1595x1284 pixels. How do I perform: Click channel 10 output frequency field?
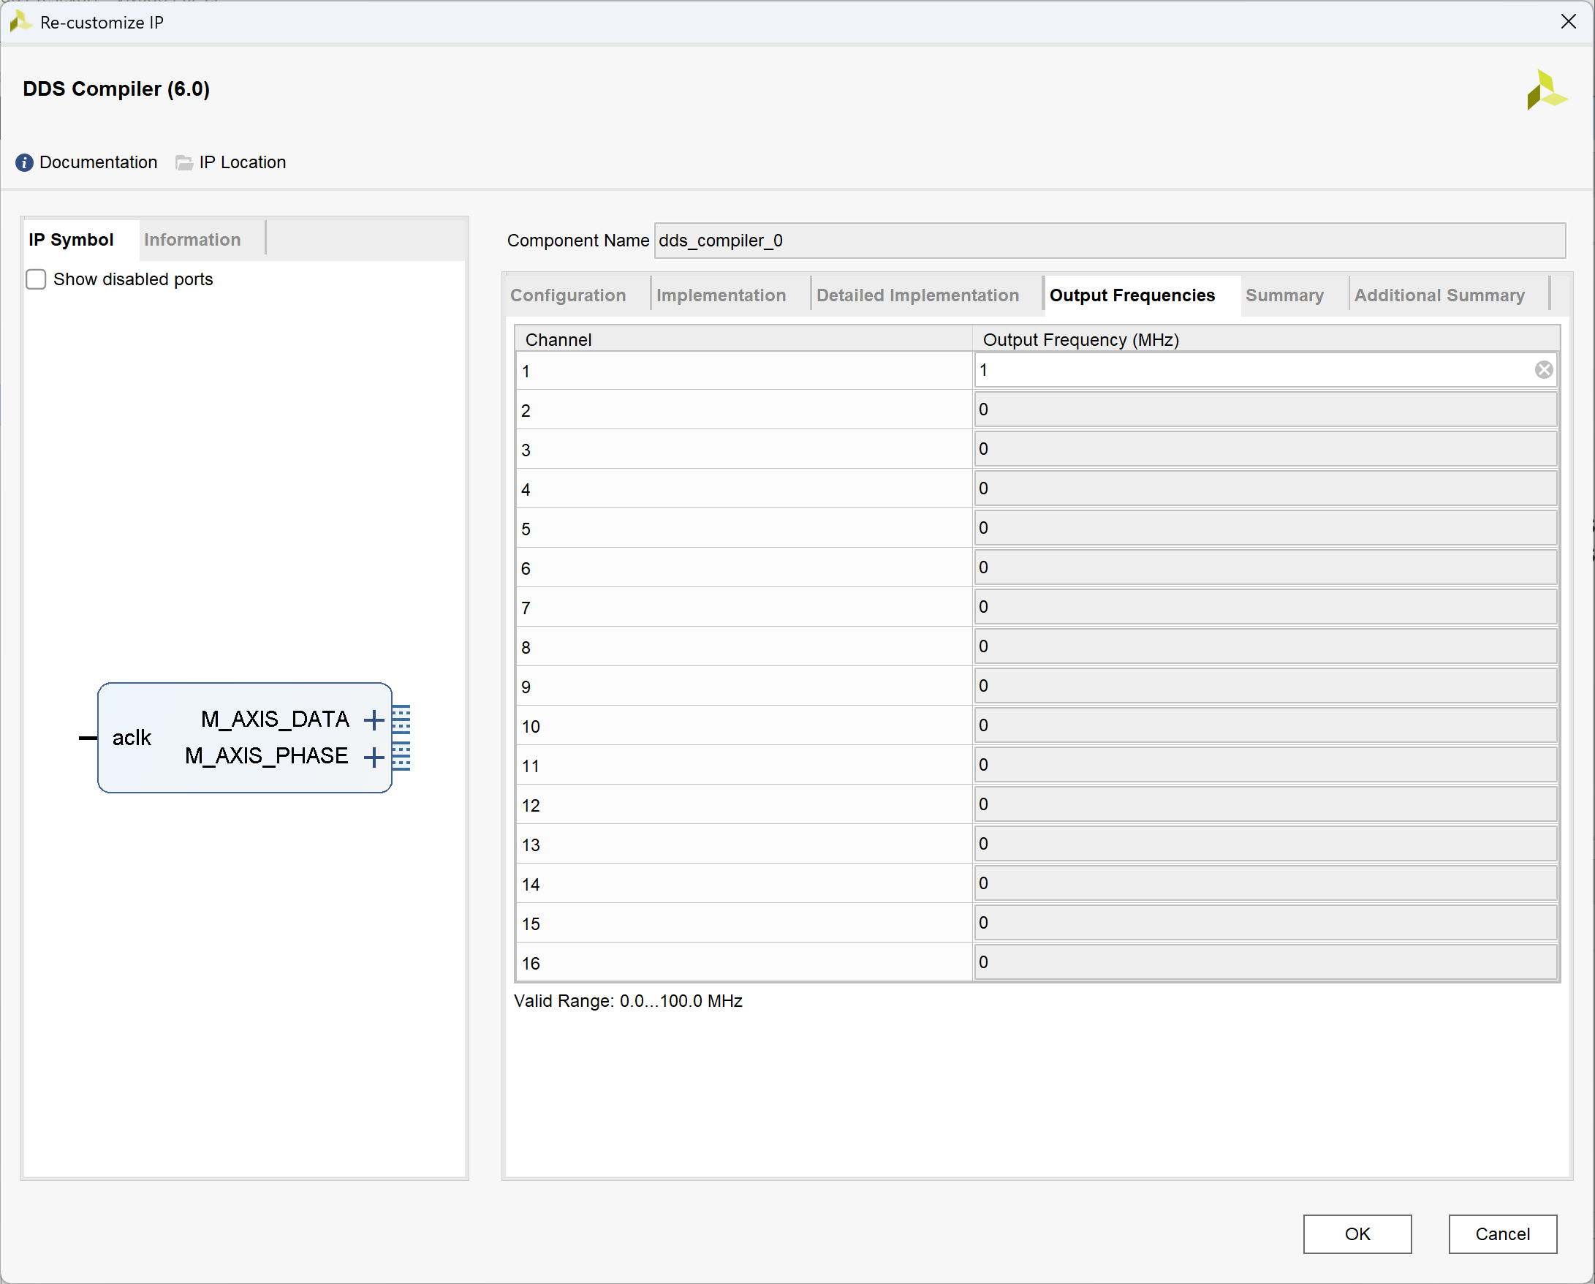point(1266,725)
